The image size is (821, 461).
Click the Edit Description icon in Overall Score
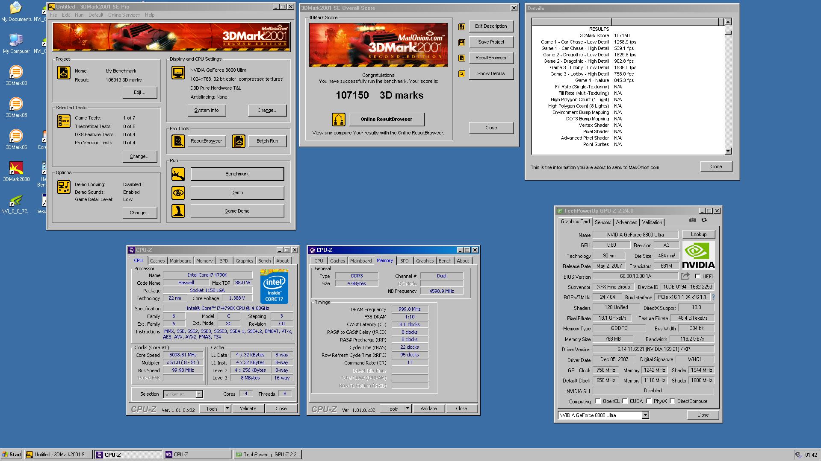tap(462, 27)
